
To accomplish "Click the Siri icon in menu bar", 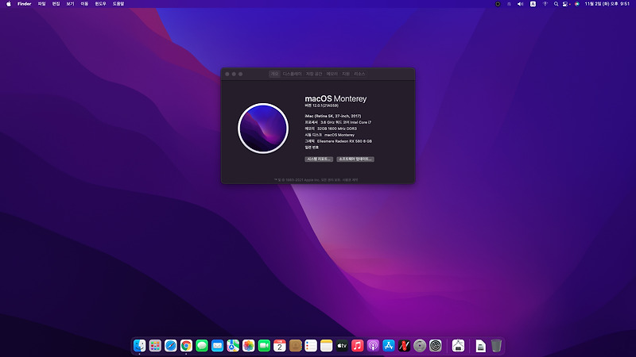I will click(577, 4).
